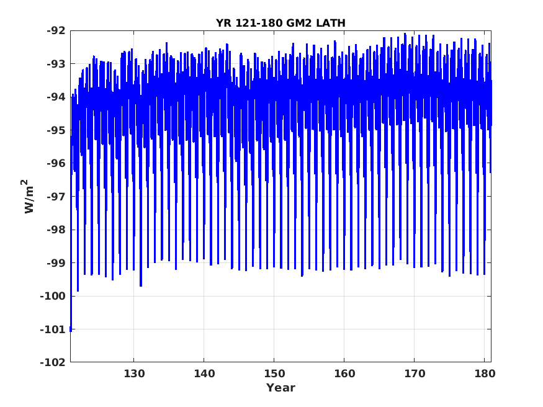
Task: Click the lowest data spike near -101
Action: [x=71, y=329]
